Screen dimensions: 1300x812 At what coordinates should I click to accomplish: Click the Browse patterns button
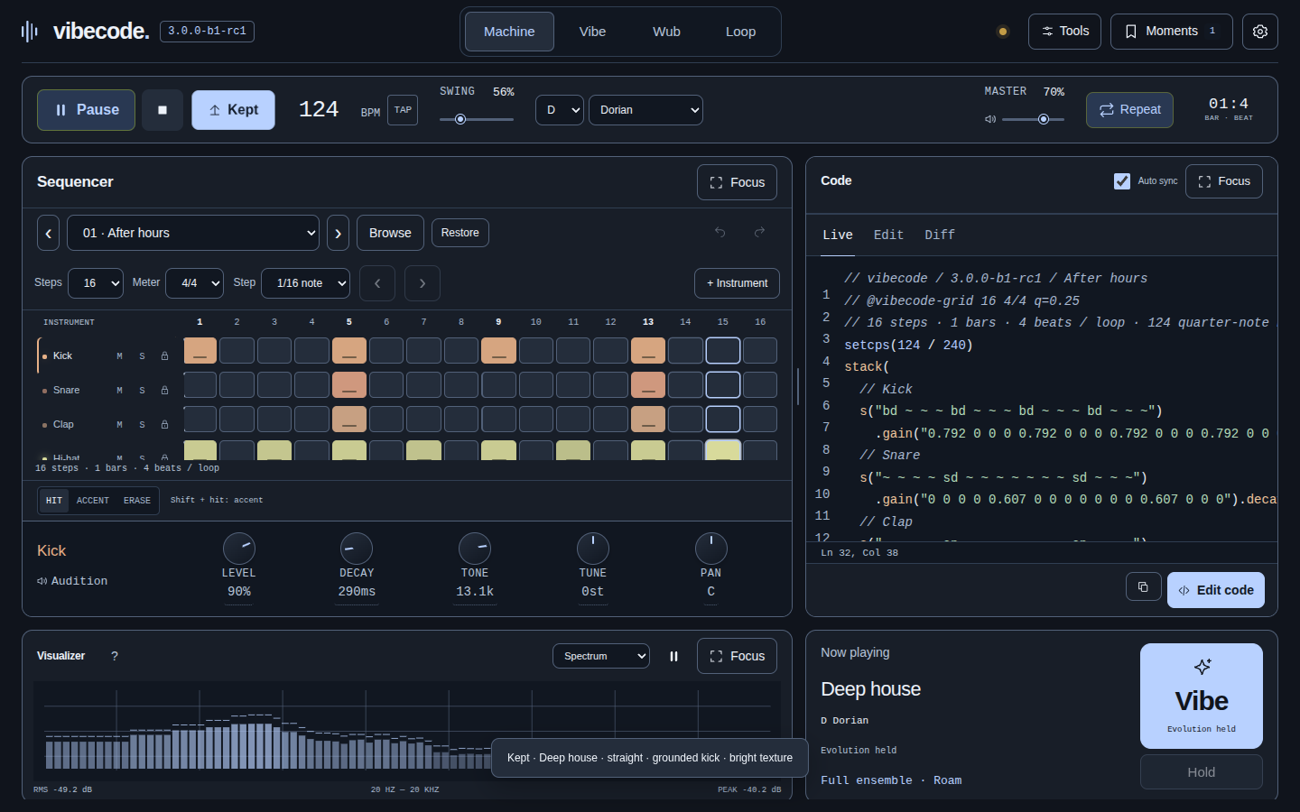390,233
